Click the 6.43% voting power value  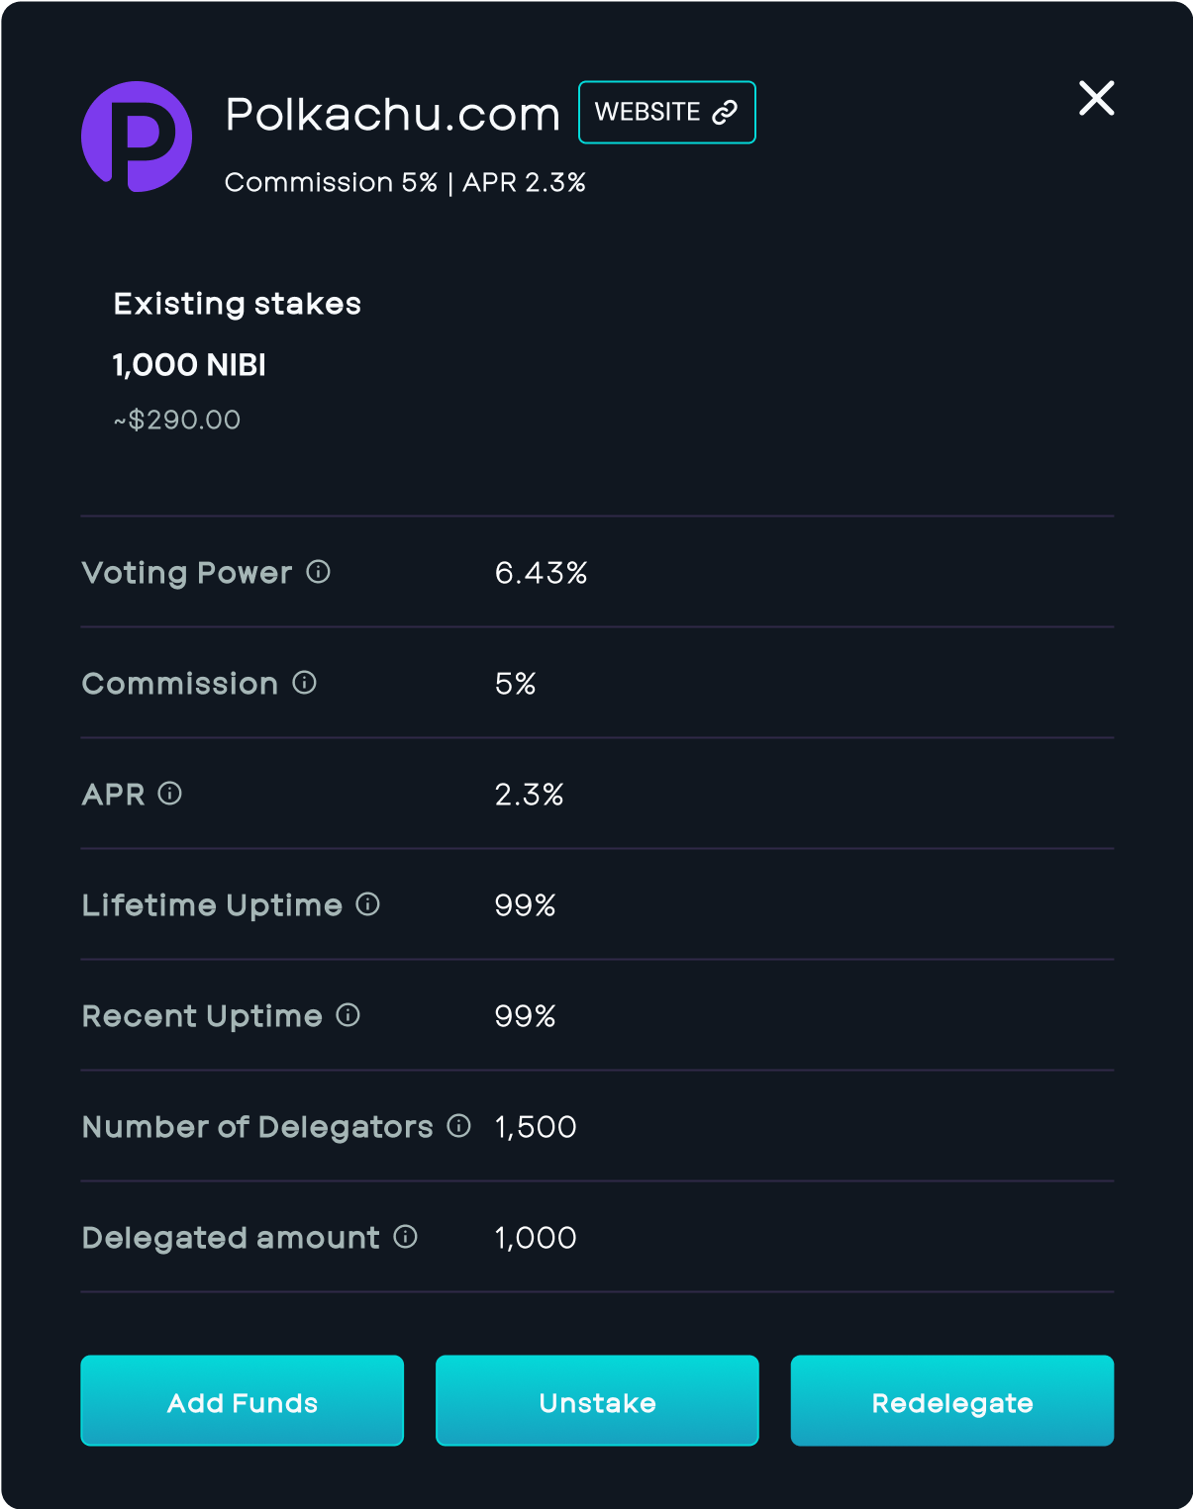pyautogui.click(x=541, y=573)
